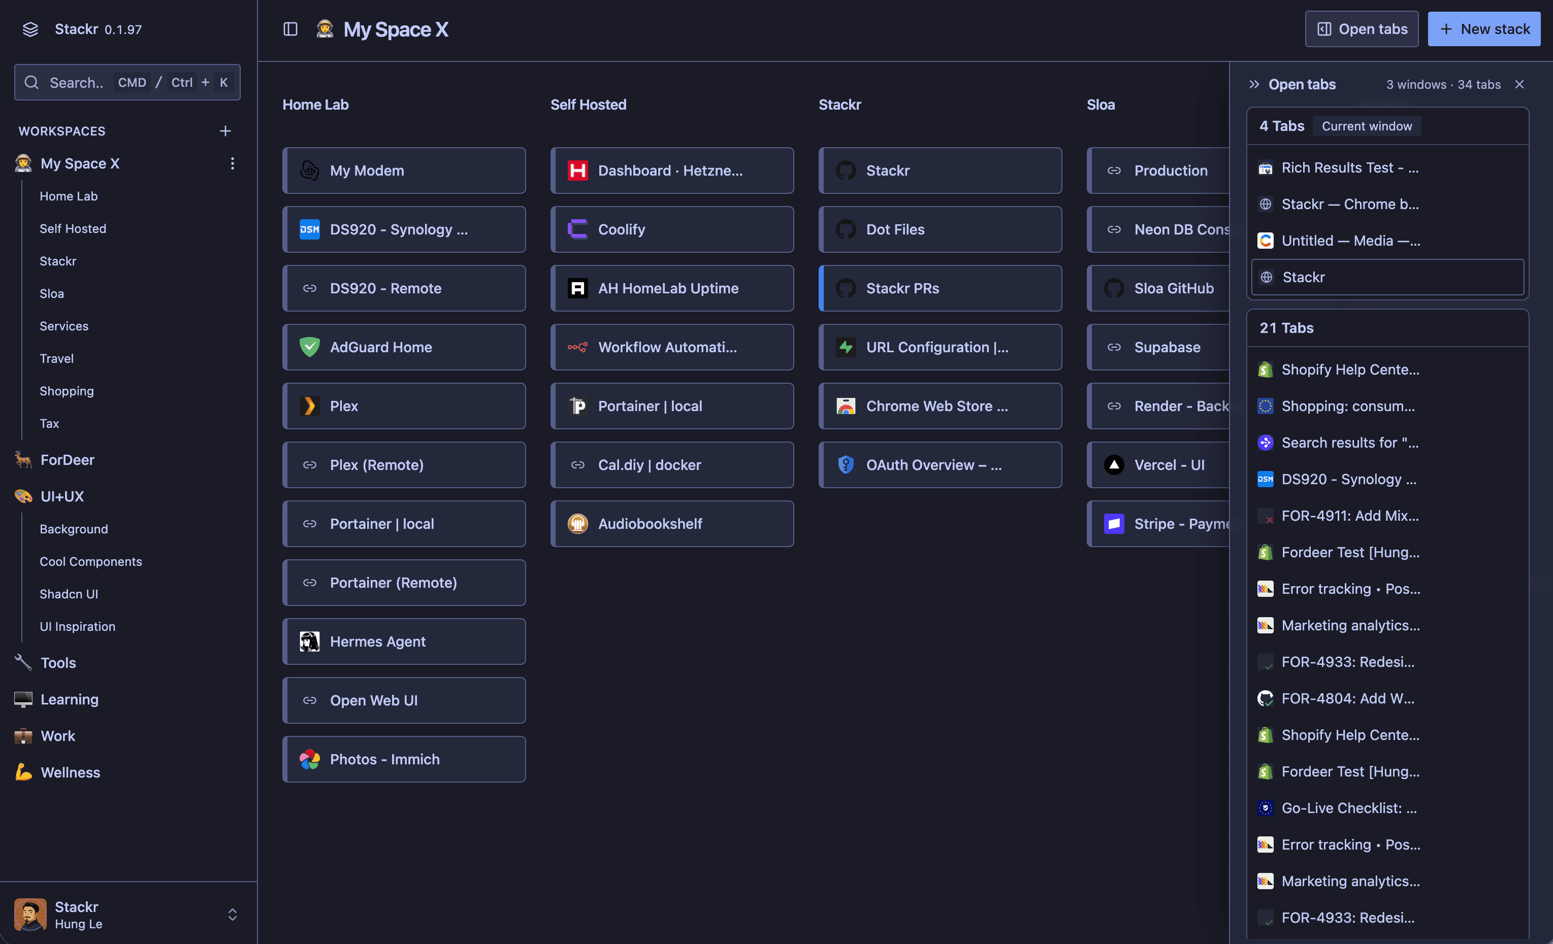Image resolution: width=1553 pixels, height=944 pixels.
Task: Click the Photos - Immich pinwheel icon
Action: pyautogui.click(x=309, y=759)
